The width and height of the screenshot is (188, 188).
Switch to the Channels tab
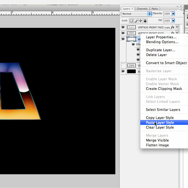tap(142, 9)
